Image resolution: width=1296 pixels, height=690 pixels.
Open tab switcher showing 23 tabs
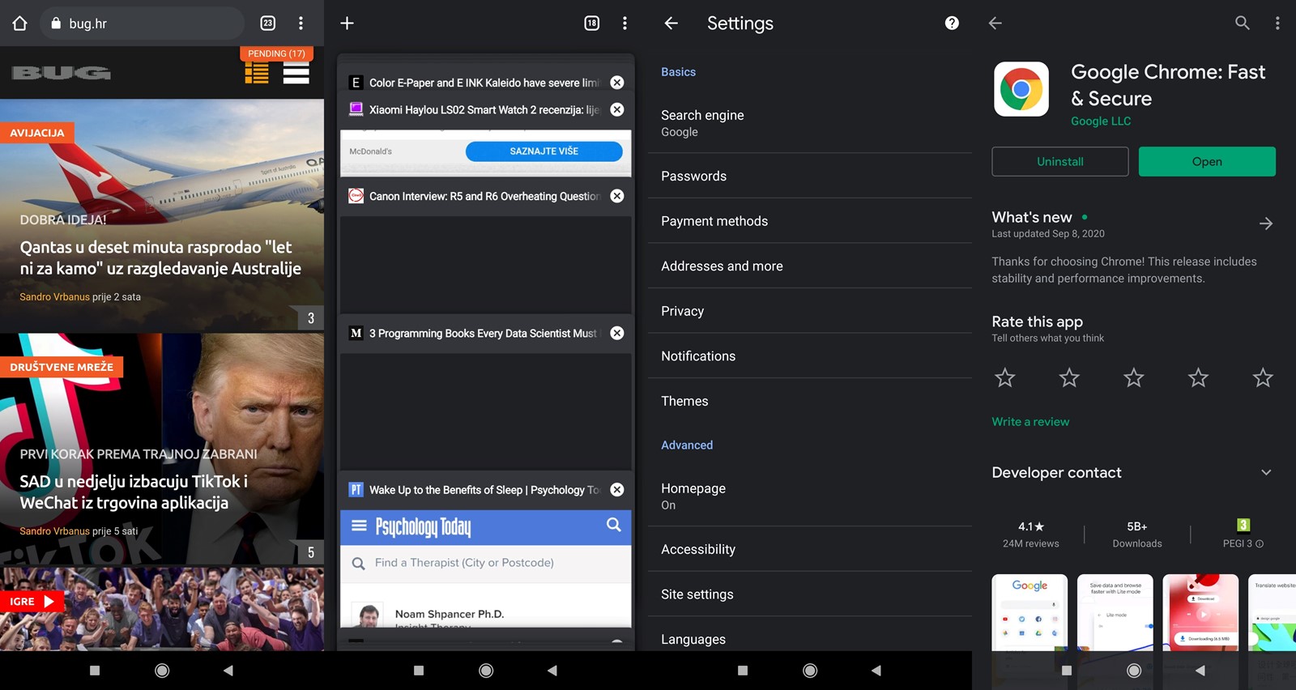(x=268, y=23)
